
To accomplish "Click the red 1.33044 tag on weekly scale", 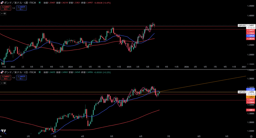I will (250, 33).
